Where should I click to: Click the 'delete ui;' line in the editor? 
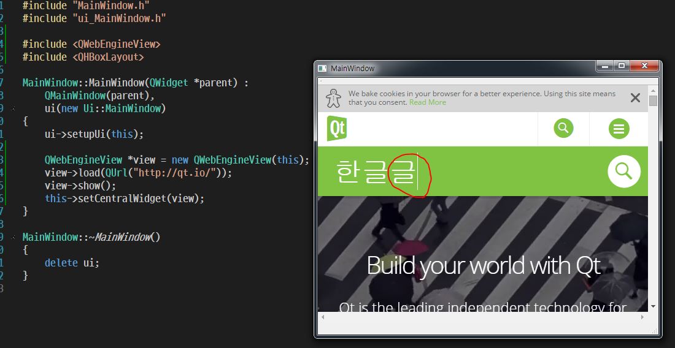coord(71,262)
